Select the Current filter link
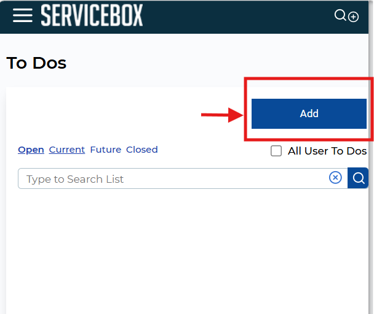This screenshot has height=314, width=374. pos(67,150)
